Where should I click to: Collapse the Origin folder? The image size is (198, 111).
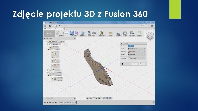[x=48, y=49]
